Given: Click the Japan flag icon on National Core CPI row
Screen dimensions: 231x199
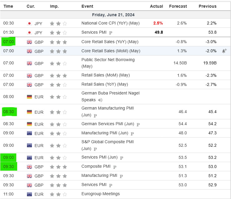Looking at the screenshot, I should (29, 23).
